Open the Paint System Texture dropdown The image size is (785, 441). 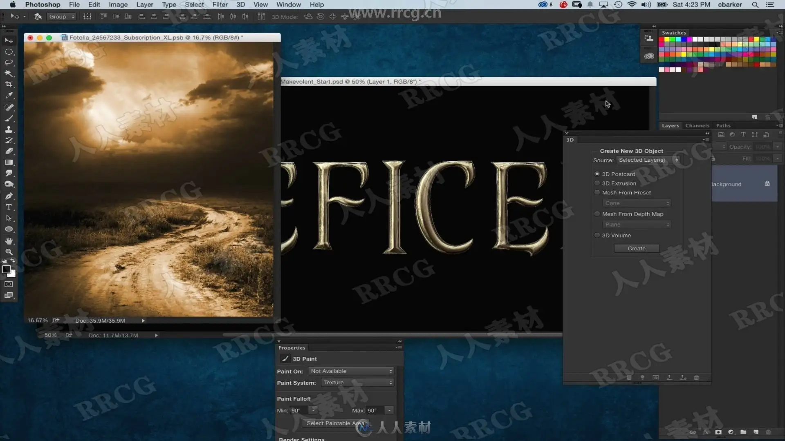[357, 383]
